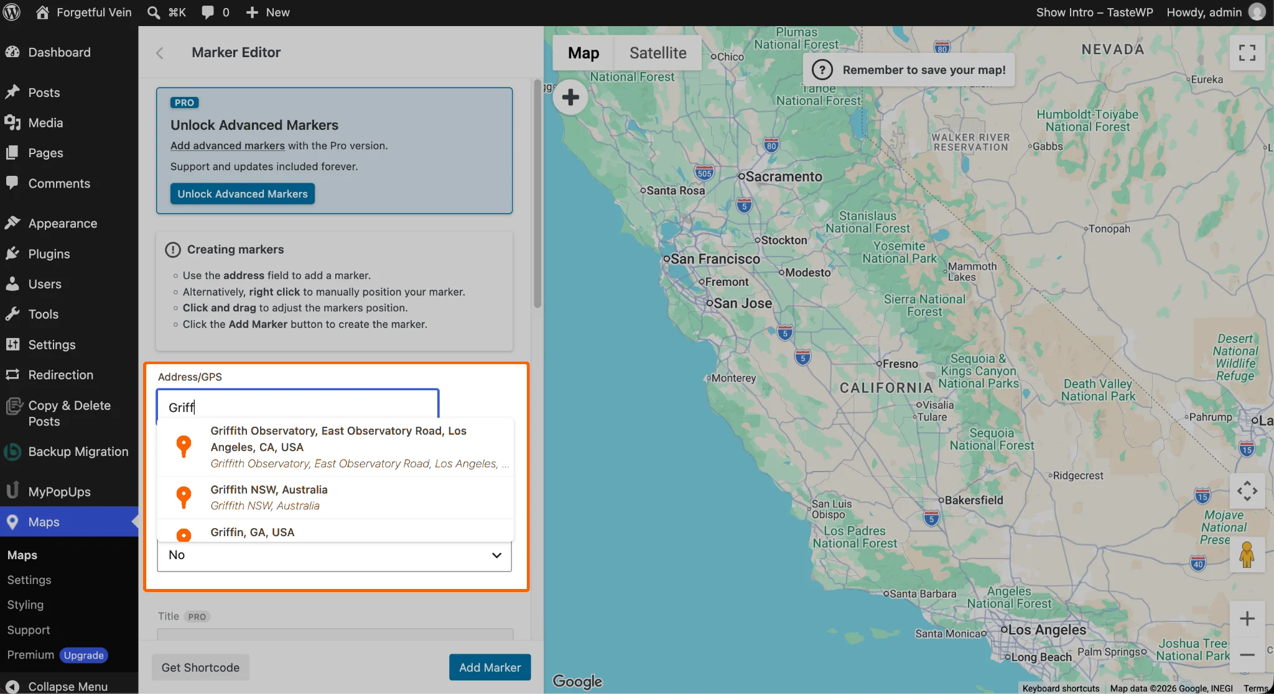Click the Premium Upgrade badge
This screenshot has height=694, width=1274.
click(x=84, y=655)
